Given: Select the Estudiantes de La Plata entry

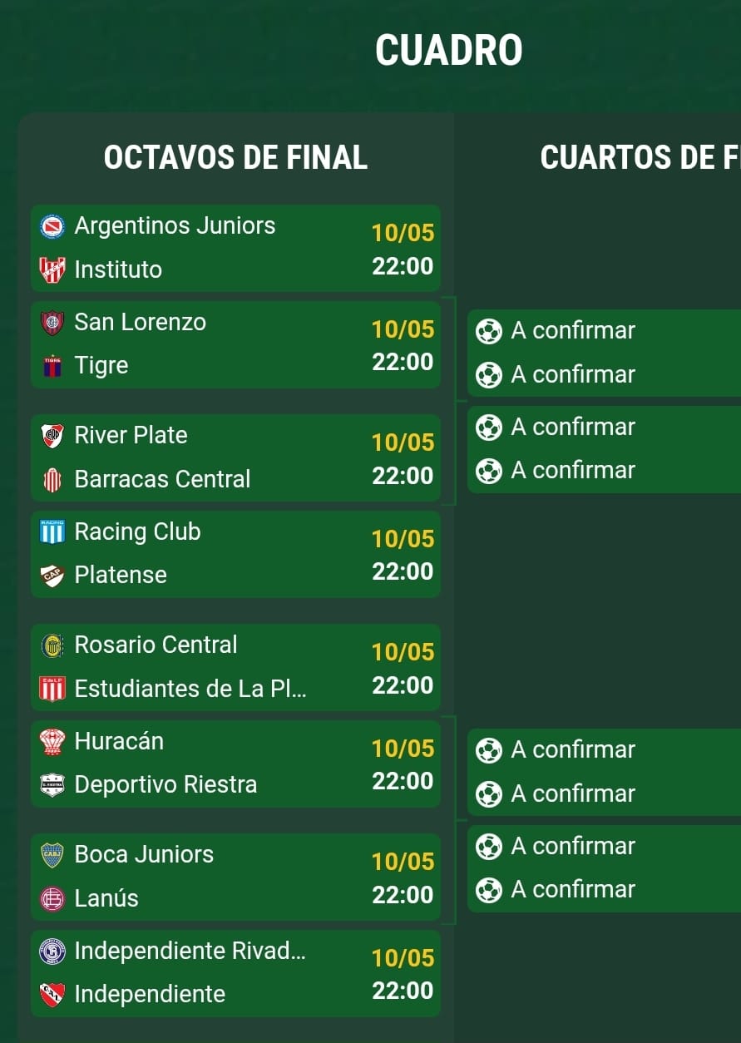Looking at the screenshot, I should (190, 689).
